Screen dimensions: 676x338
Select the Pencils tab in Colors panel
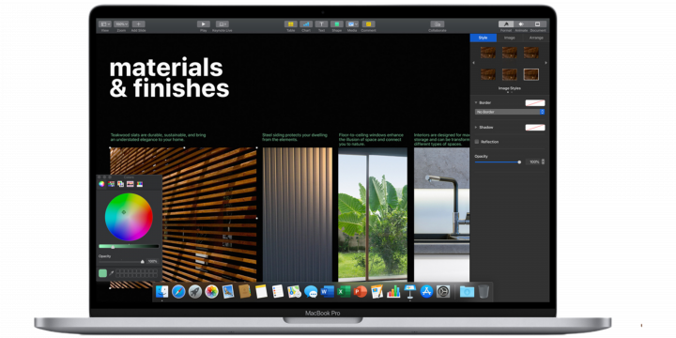tap(140, 184)
